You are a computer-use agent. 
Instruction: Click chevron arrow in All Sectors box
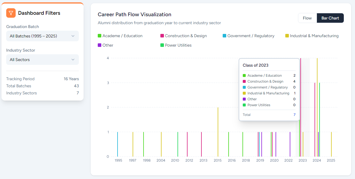(73, 60)
